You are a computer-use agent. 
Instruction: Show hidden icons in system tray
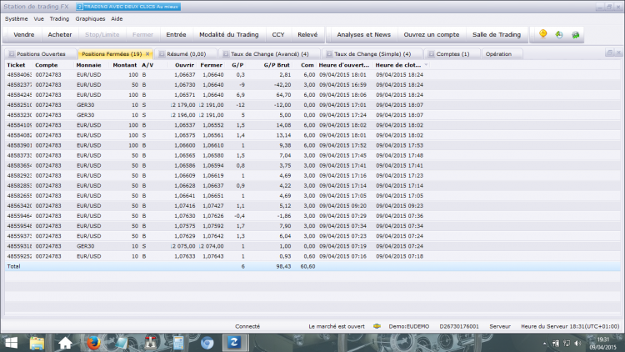click(544, 343)
